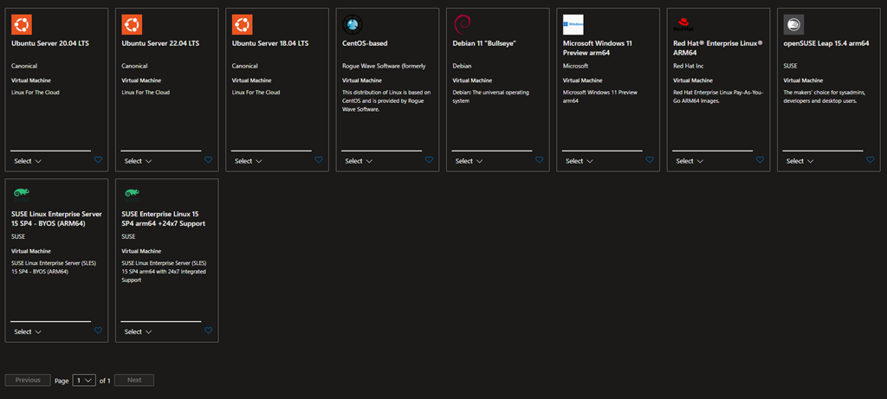The width and height of the screenshot is (887, 399).
Task: Favorite Ubuntu Server 22.04 LTS with heart
Action: (x=208, y=160)
